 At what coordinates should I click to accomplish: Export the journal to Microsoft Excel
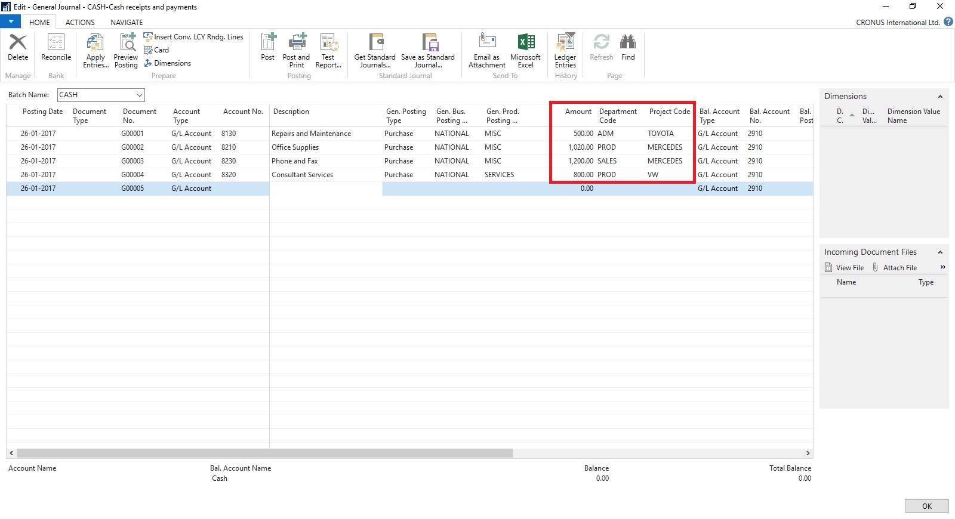tap(525, 50)
